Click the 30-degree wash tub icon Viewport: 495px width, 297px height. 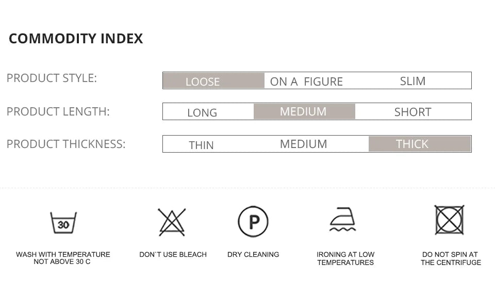click(x=63, y=222)
